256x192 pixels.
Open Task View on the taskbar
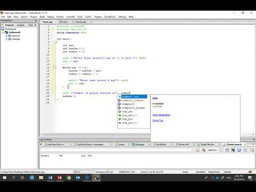coord(22,178)
